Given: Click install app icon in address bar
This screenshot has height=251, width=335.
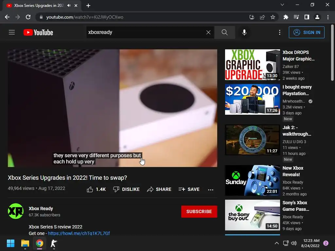Looking at the screenshot, I should point(252,17).
